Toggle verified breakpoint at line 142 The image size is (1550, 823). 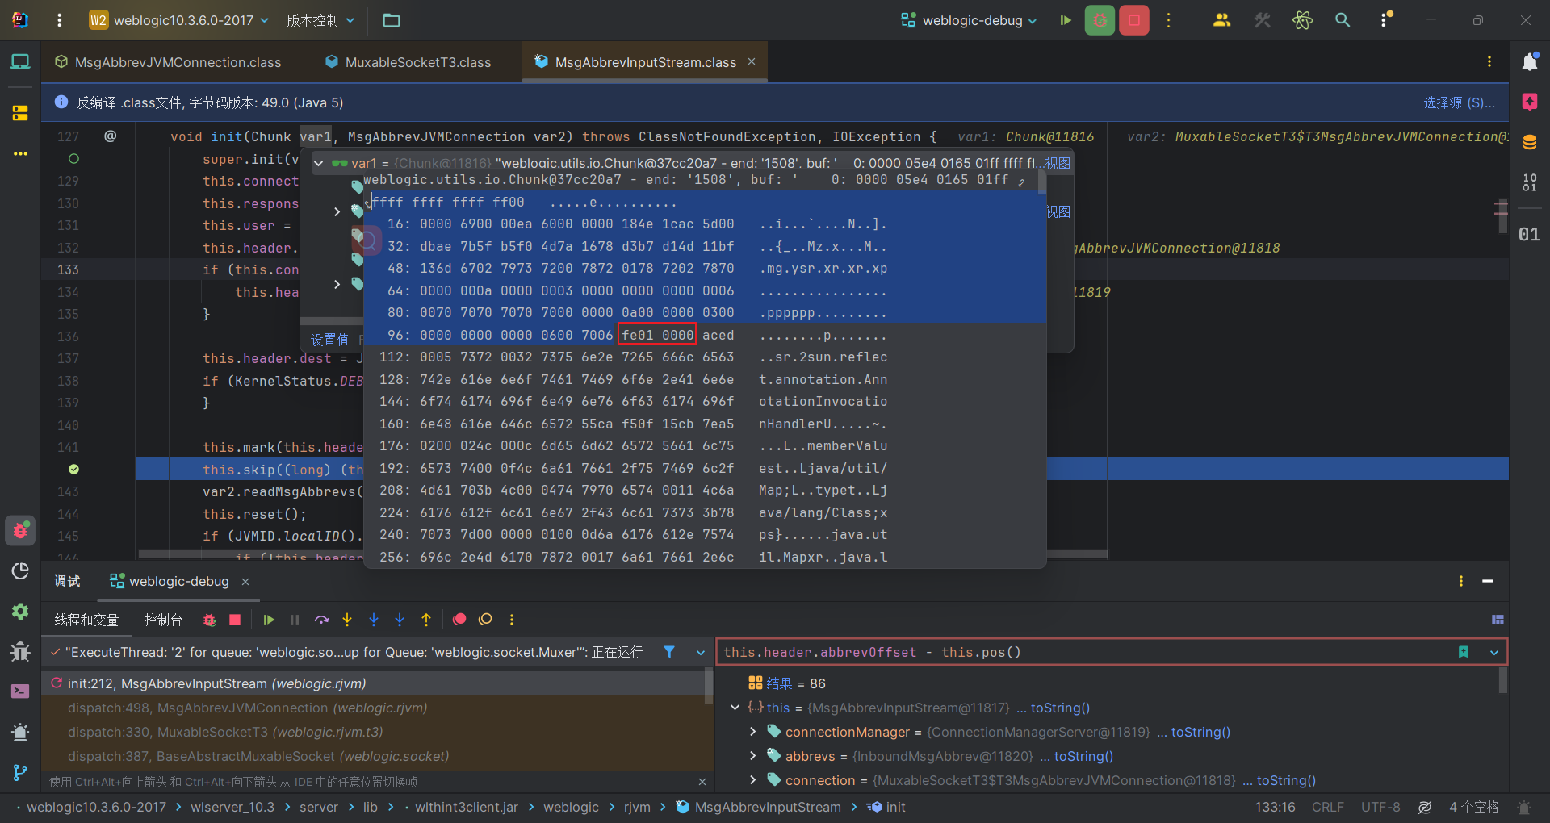(73, 469)
